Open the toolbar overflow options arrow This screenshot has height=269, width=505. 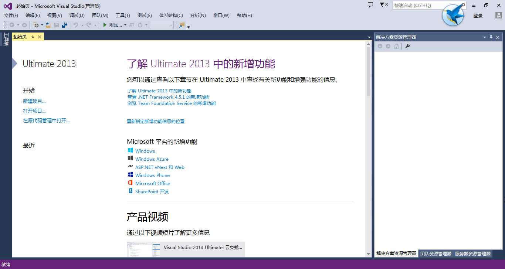click(x=189, y=27)
